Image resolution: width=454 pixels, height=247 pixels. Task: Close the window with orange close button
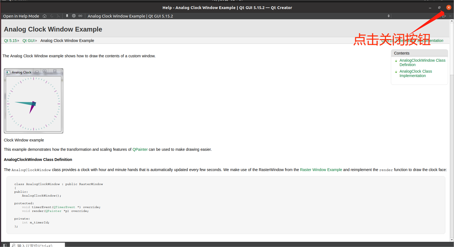coord(449,7)
